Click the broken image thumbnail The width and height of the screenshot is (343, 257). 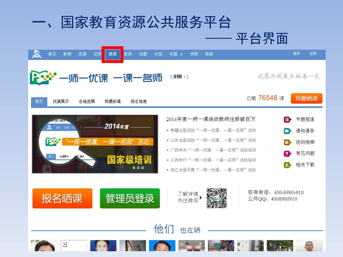pyautogui.click(x=74, y=245)
